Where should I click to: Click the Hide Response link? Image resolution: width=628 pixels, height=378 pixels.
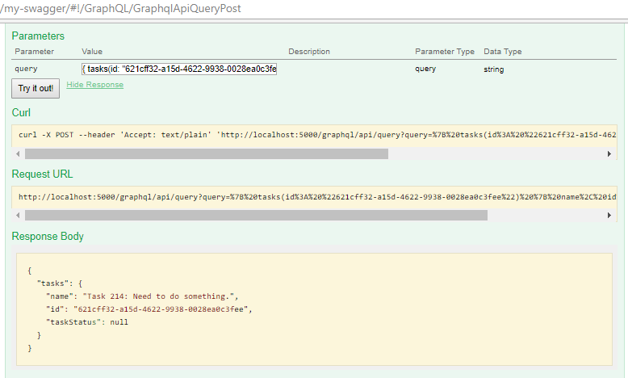pyautogui.click(x=95, y=85)
